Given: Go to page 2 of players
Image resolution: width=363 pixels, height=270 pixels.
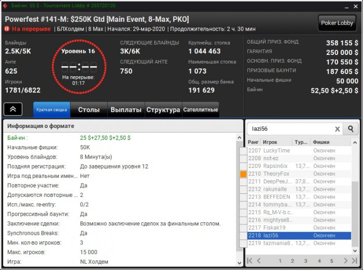Looking at the screenshot, I should pos(292,261).
